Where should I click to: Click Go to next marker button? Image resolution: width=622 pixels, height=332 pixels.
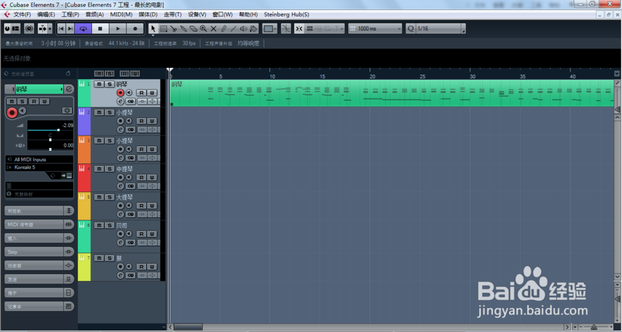pos(70,29)
